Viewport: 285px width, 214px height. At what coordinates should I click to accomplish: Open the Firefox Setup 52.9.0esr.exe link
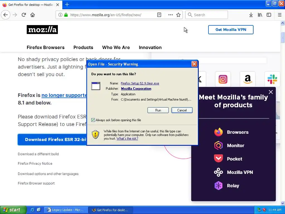(x=140, y=83)
